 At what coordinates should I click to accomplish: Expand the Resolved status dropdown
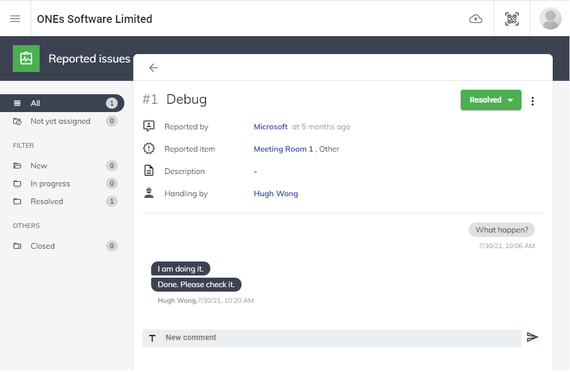coord(491,100)
